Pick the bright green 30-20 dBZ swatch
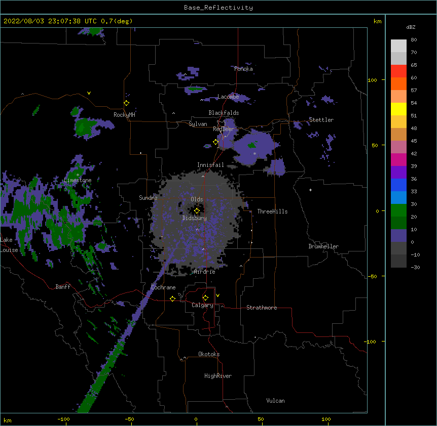The width and height of the screenshot is (437, 426). click(398, 210)
